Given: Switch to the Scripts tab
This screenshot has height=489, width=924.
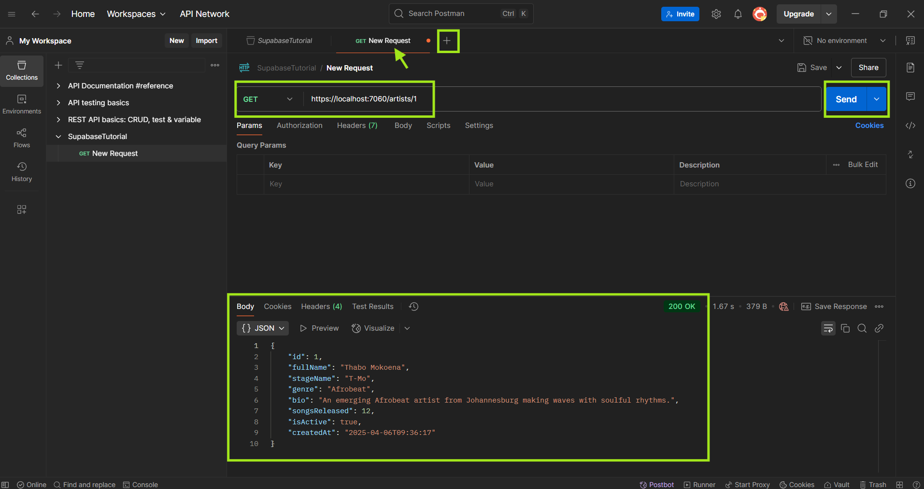Looking at the screenshot, I should [x=438, y=126].
